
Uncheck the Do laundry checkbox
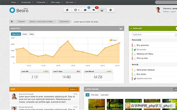pos(135,50)
